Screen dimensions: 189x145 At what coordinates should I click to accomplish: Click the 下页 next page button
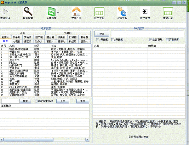point(83,101)
